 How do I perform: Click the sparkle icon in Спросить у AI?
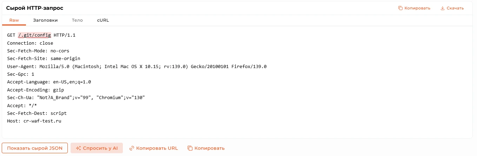click(x=78, y=148)
